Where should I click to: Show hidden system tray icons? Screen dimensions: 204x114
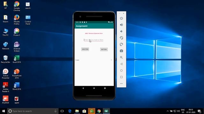(x=168, y=111)
